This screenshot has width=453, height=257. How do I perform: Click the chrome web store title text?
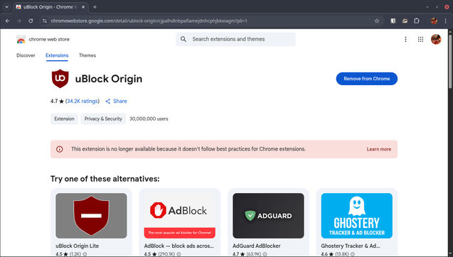tap(49, 39)
